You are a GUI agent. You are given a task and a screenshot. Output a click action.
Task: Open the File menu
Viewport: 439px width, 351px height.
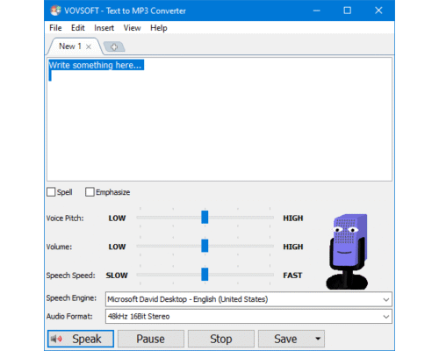click(55, 28)
